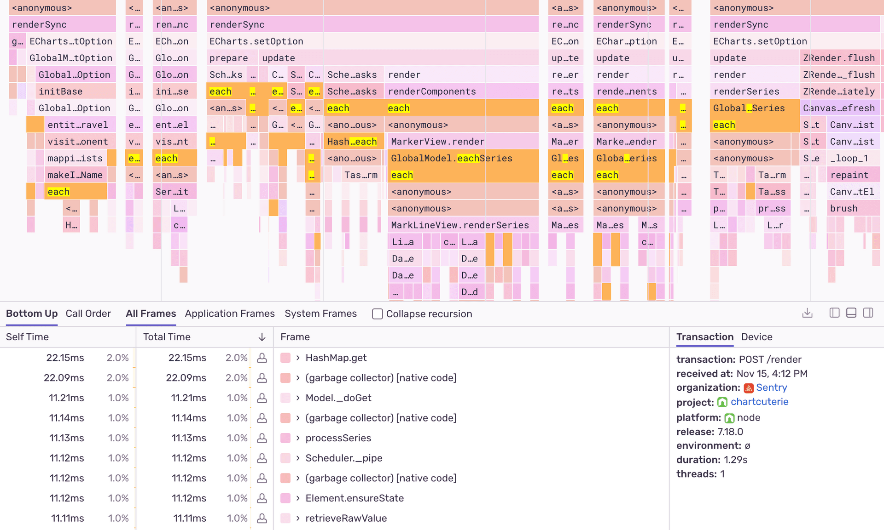
Task: Click the Total Time sort arrow
Action: pyautogui.click(x=262, y=337)
